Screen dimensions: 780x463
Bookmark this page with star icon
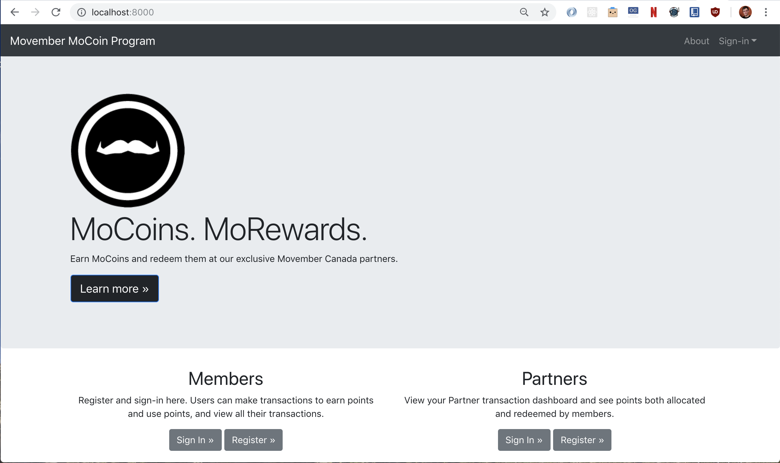(544, 12)
